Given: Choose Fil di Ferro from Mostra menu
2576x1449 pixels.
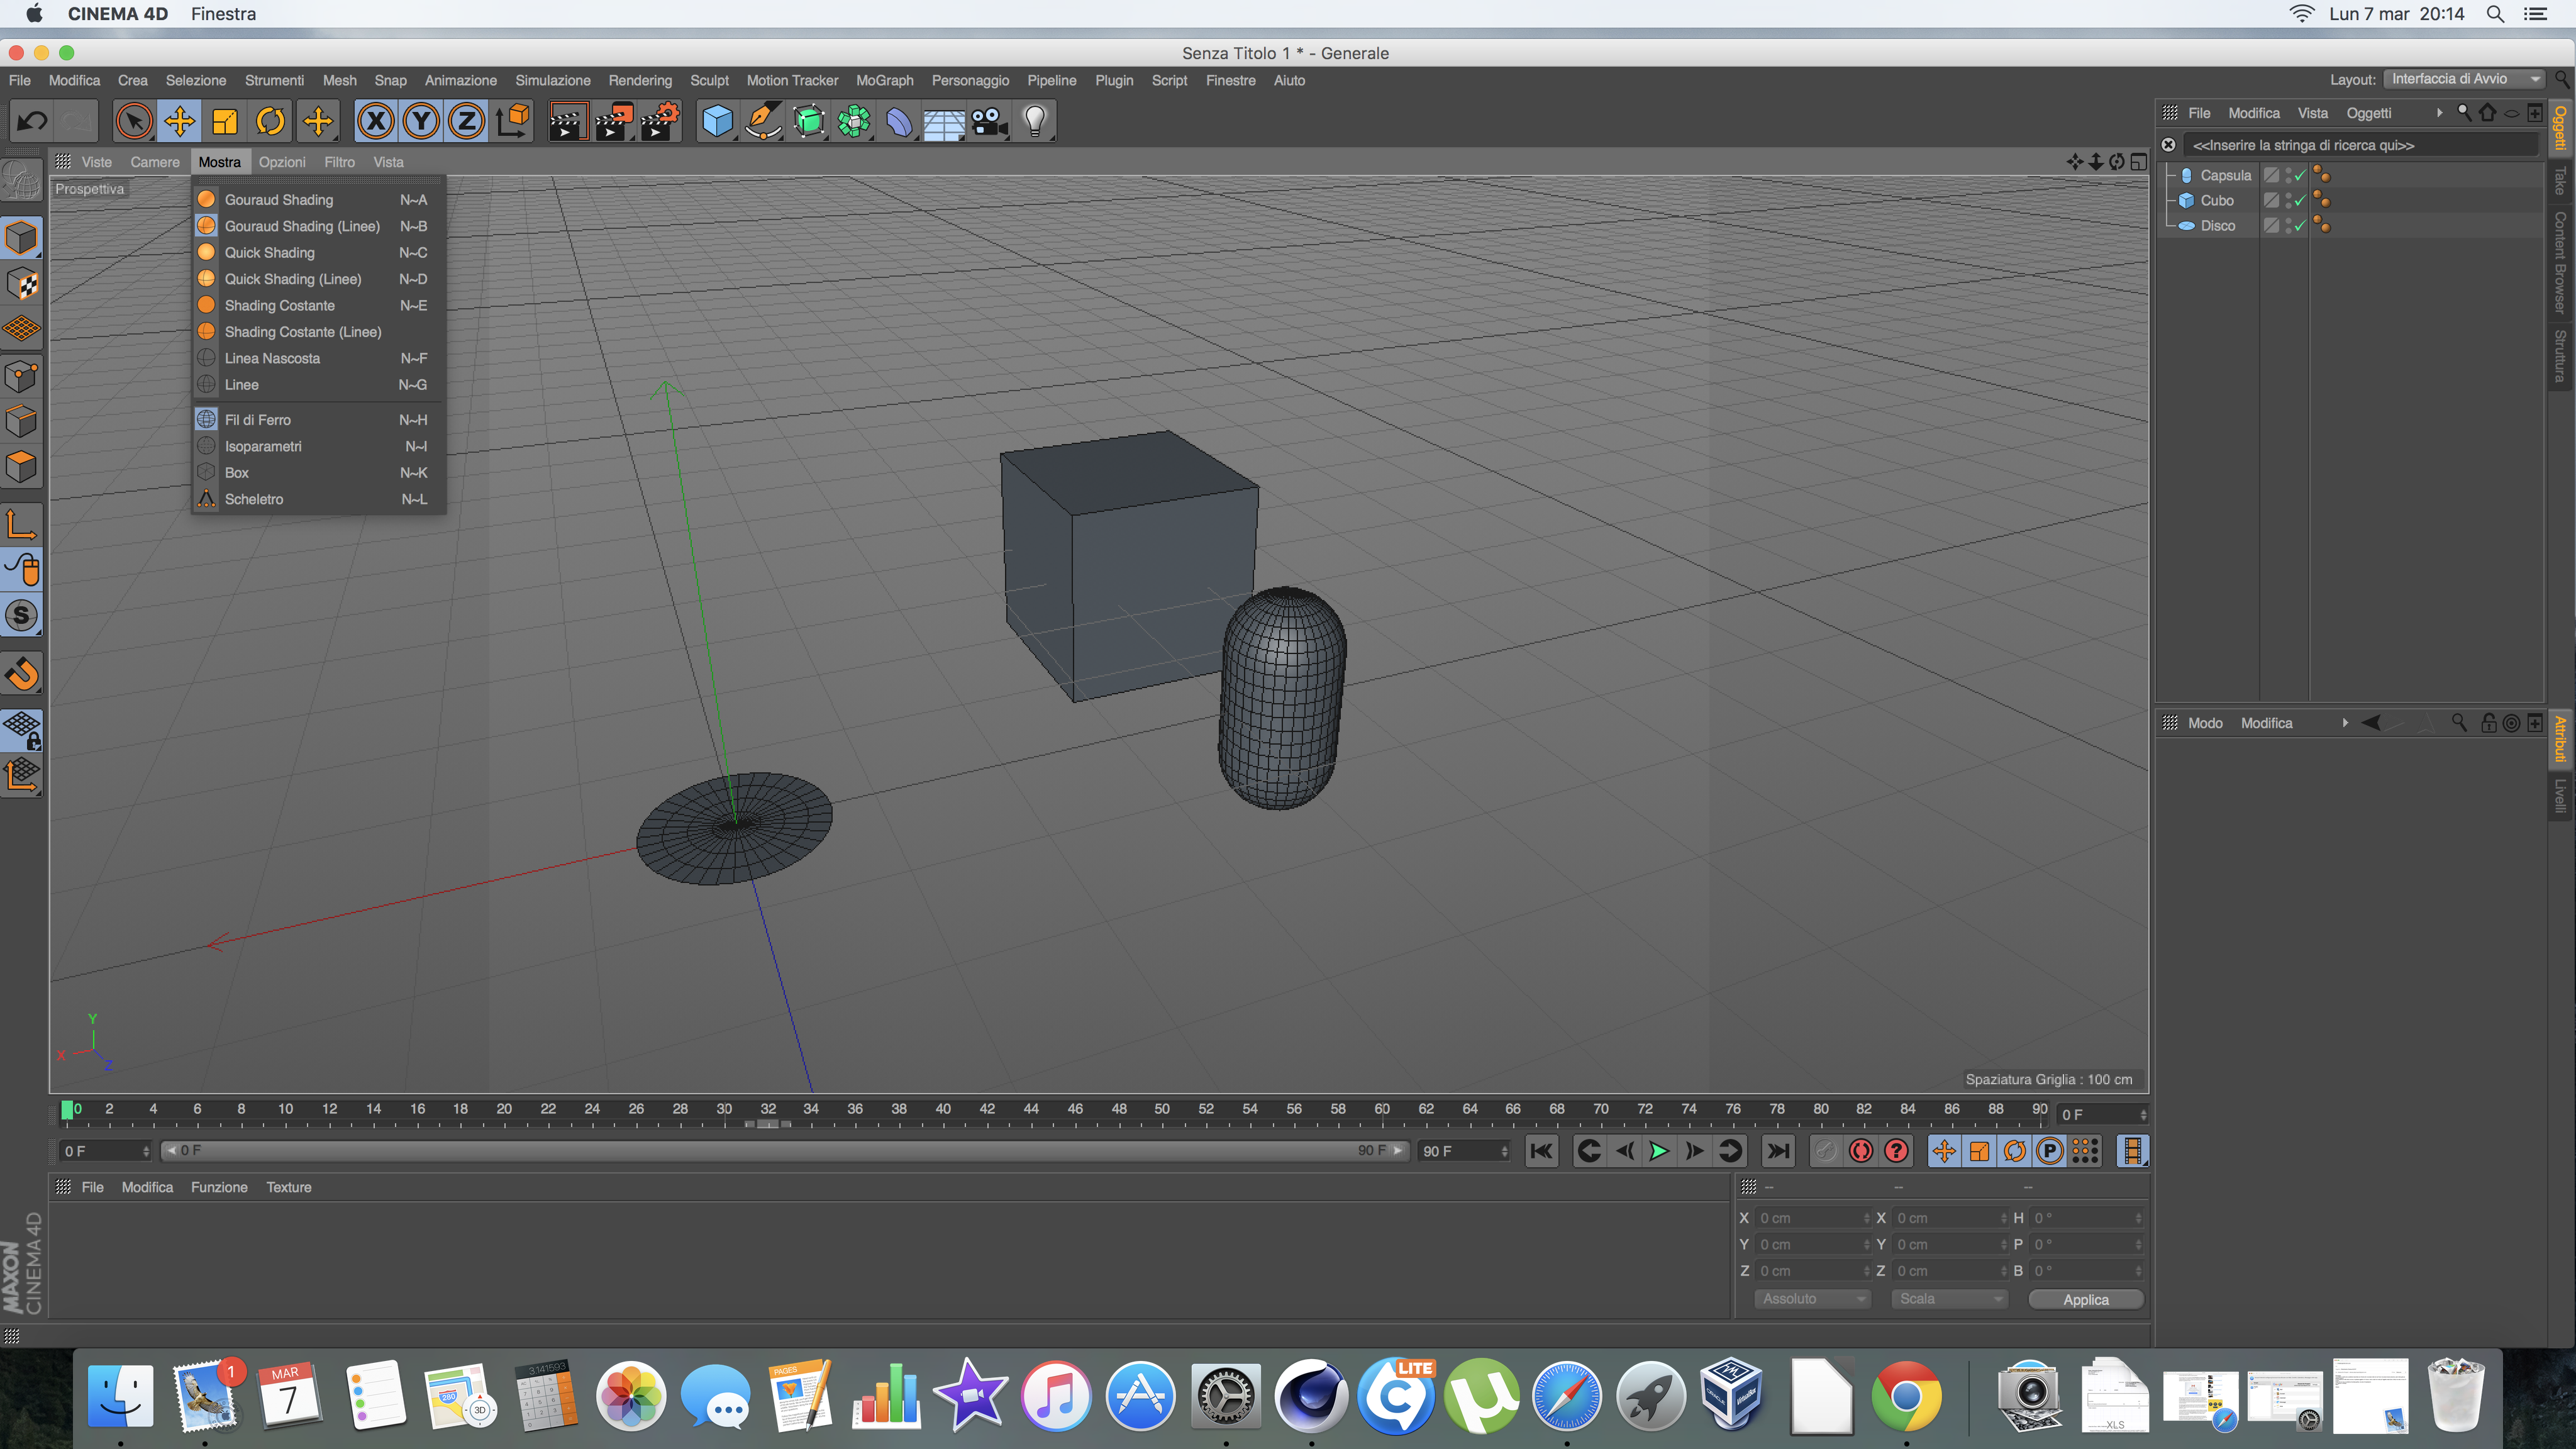Looking at the screenshot, I should click(258, 420).
